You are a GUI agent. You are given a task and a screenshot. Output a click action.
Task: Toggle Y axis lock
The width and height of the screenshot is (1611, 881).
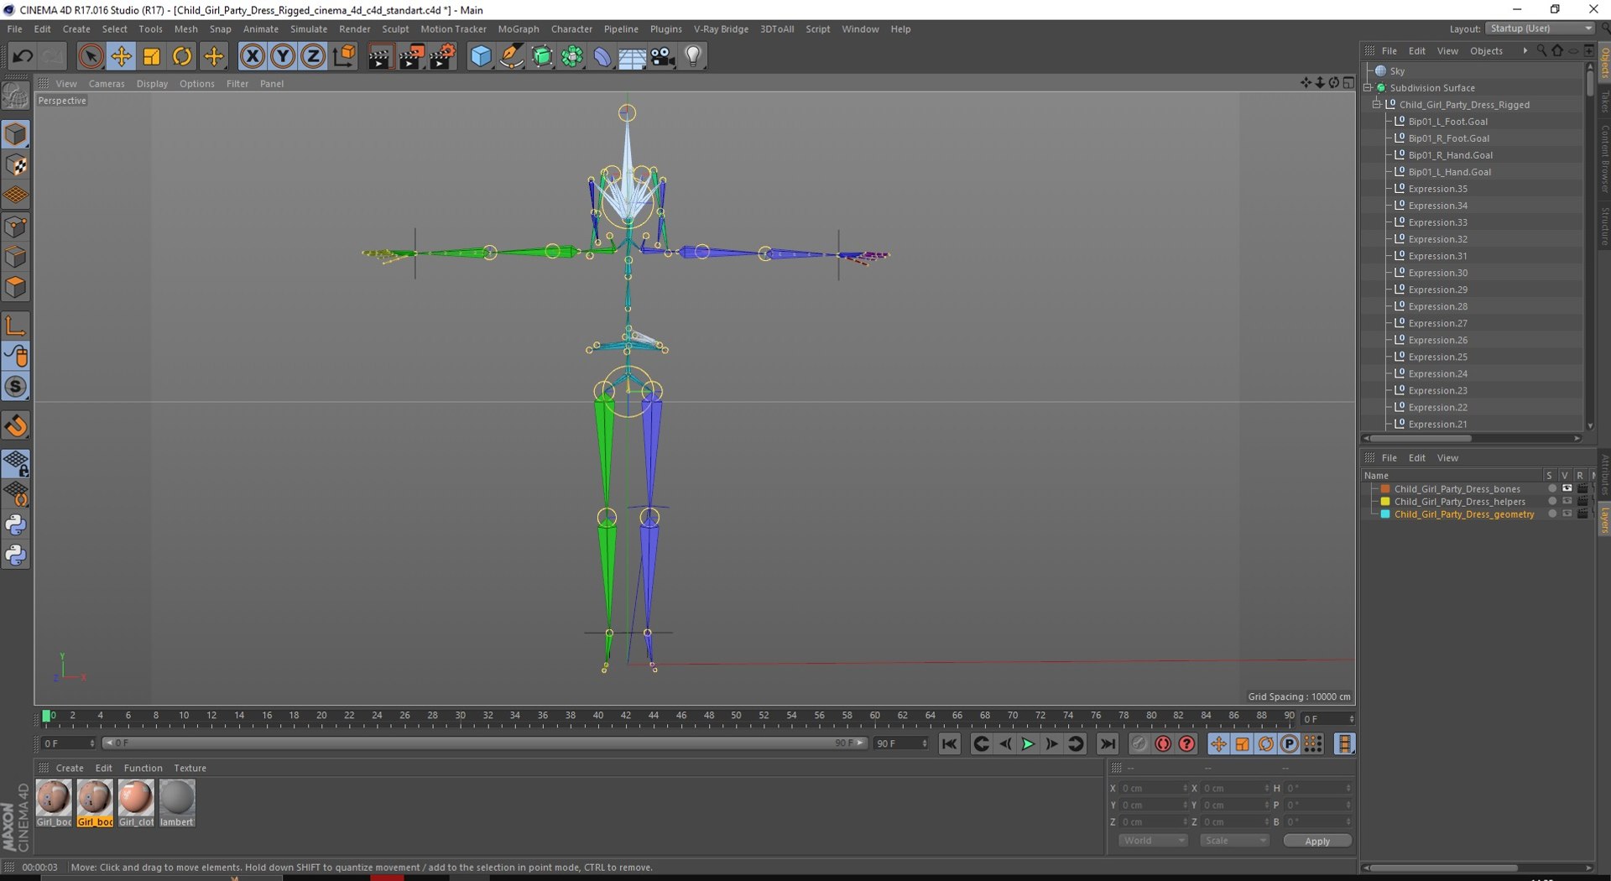(283, 56)
